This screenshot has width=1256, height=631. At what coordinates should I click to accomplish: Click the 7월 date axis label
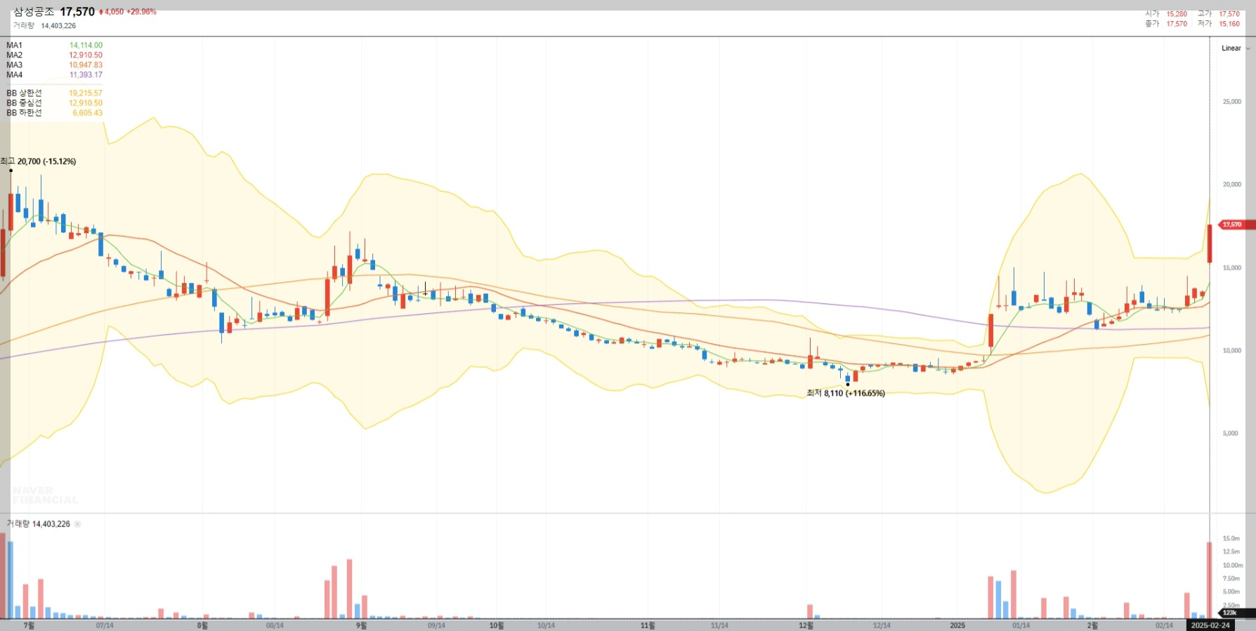[29, 625]
